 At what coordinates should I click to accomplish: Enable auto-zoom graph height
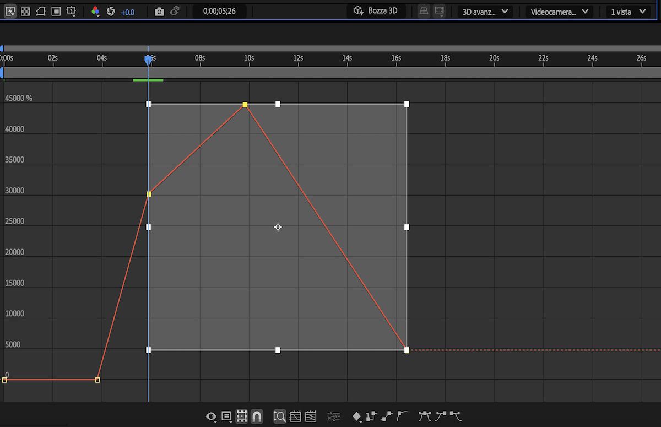[279, 417]
